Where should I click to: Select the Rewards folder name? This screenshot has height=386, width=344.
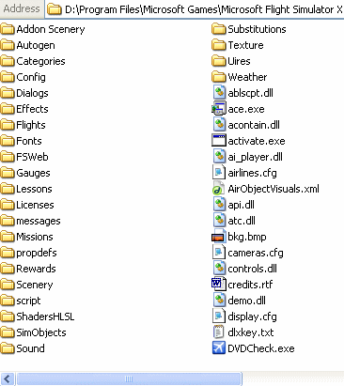coord(36,269)
